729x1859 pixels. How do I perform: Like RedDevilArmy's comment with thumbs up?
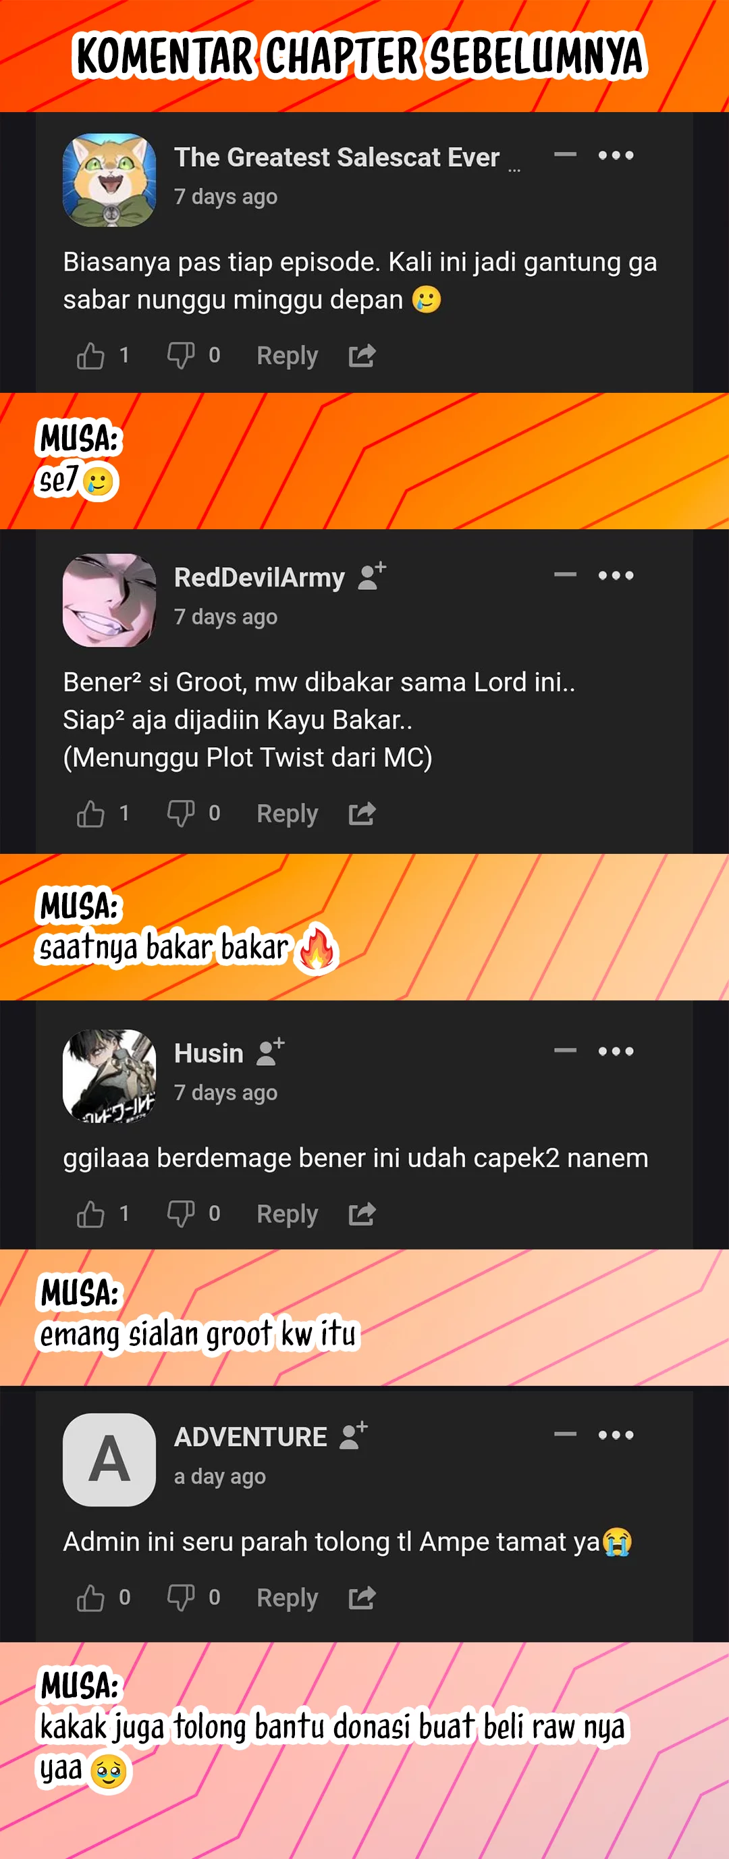point(91,814)
